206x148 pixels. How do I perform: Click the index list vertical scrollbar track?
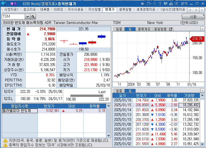point(109,121)
